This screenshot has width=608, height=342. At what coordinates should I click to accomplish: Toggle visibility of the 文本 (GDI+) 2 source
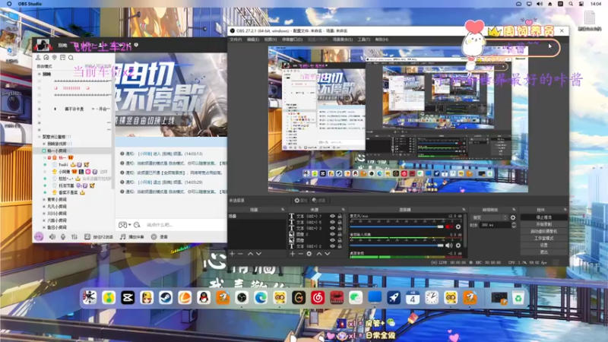tap(332, 246)
